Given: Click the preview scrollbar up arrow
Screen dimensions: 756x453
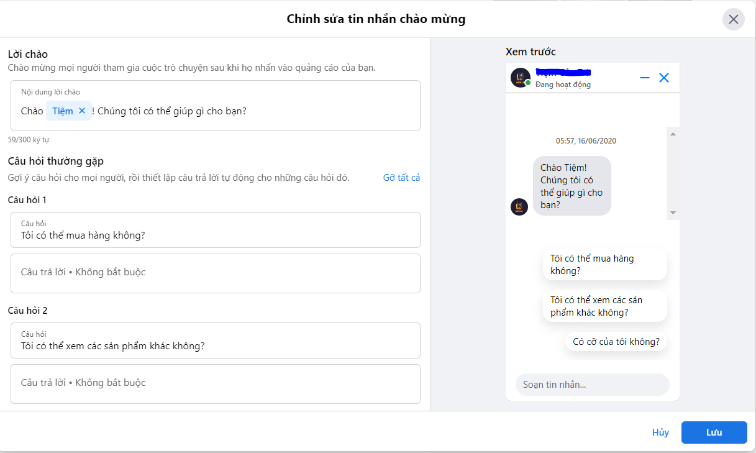Looking at the screenshot, I should (673, 134).
